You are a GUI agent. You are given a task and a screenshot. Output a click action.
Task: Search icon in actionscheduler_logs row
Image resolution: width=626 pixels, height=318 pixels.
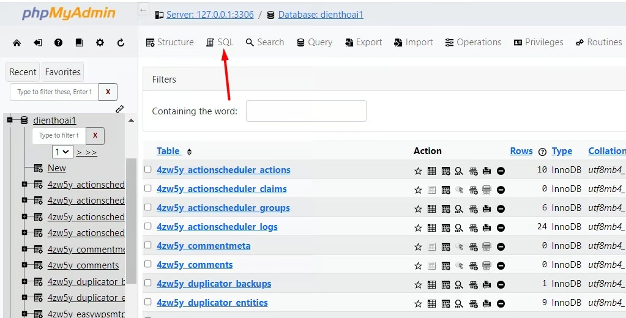tap(459, 228)
